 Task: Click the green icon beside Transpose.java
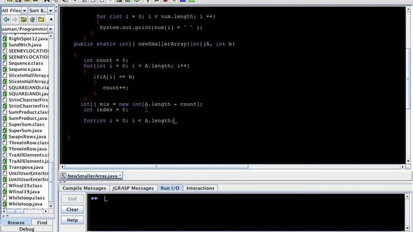(x=5, y=168)
